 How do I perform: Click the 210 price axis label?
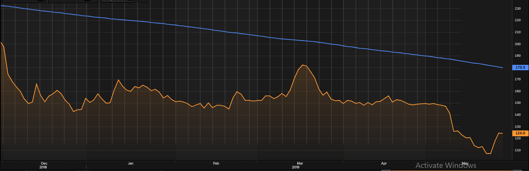[518, 32]
